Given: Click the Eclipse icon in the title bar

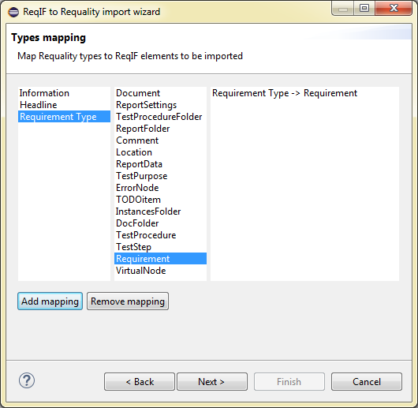Looking at the screenshot, I should pos(13,12).
